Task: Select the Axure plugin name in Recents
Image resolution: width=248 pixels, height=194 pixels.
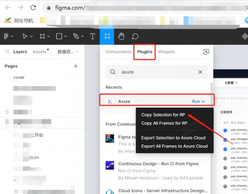Action: (x=124, y=102)
